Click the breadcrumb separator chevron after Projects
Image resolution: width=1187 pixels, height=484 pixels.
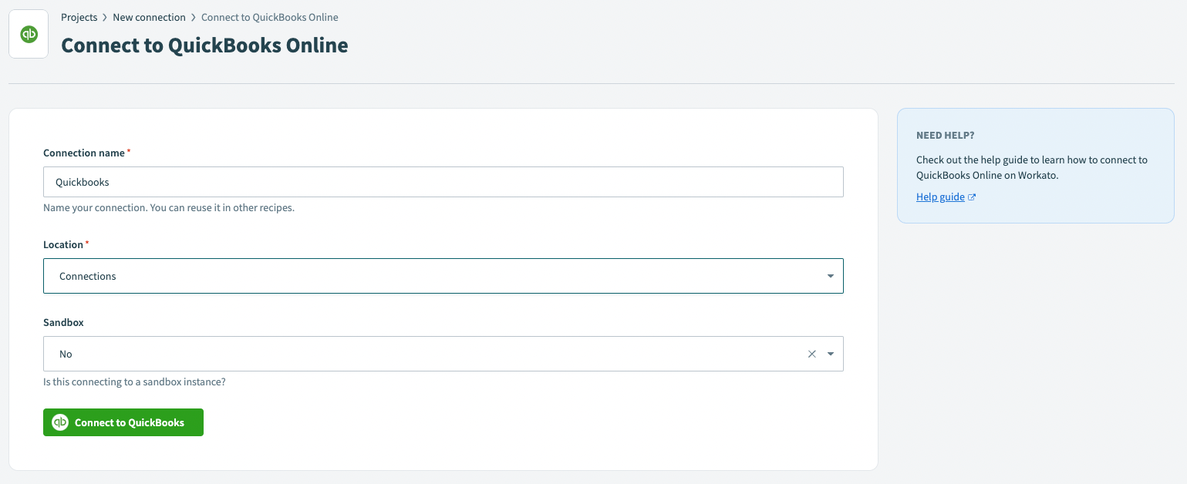point(104,17)
